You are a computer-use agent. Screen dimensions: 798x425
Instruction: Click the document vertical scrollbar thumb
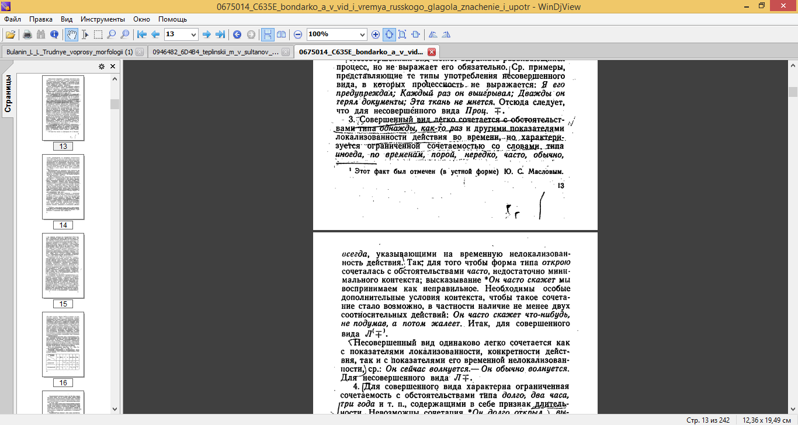(793, 92)
